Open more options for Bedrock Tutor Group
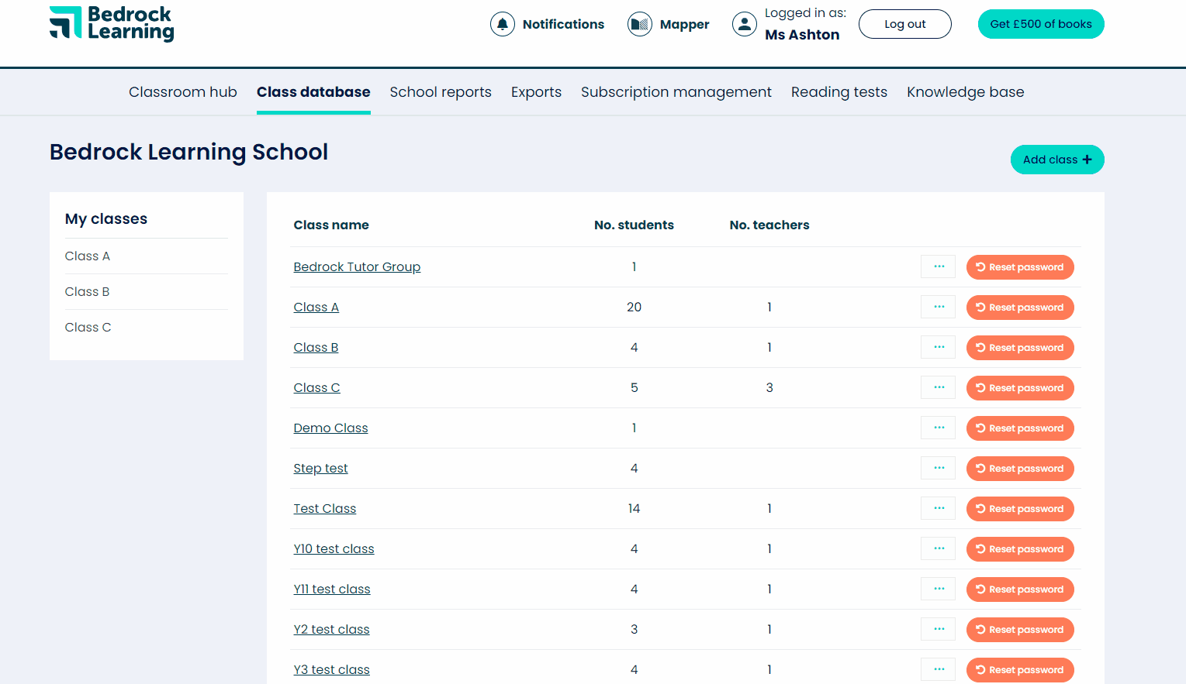This screenshot has height=684, width=1186. coord(939,266)
